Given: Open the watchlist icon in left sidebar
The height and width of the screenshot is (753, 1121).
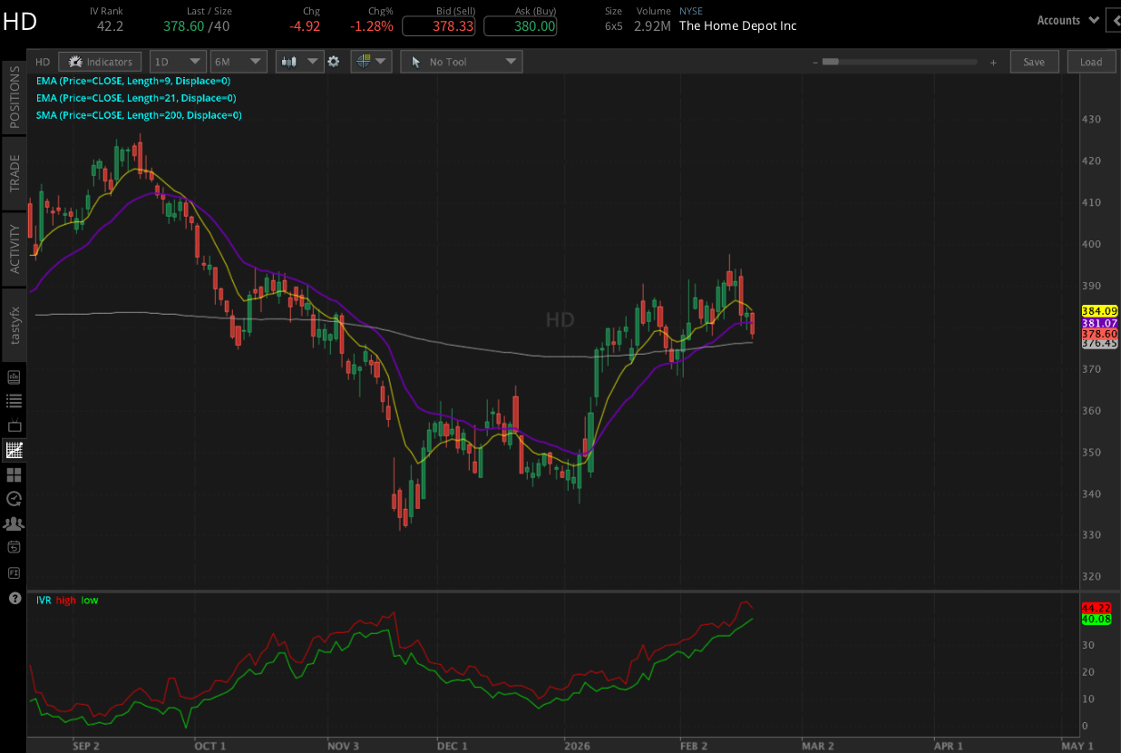Looking at the screenshot, I should (x=14, y=400).
